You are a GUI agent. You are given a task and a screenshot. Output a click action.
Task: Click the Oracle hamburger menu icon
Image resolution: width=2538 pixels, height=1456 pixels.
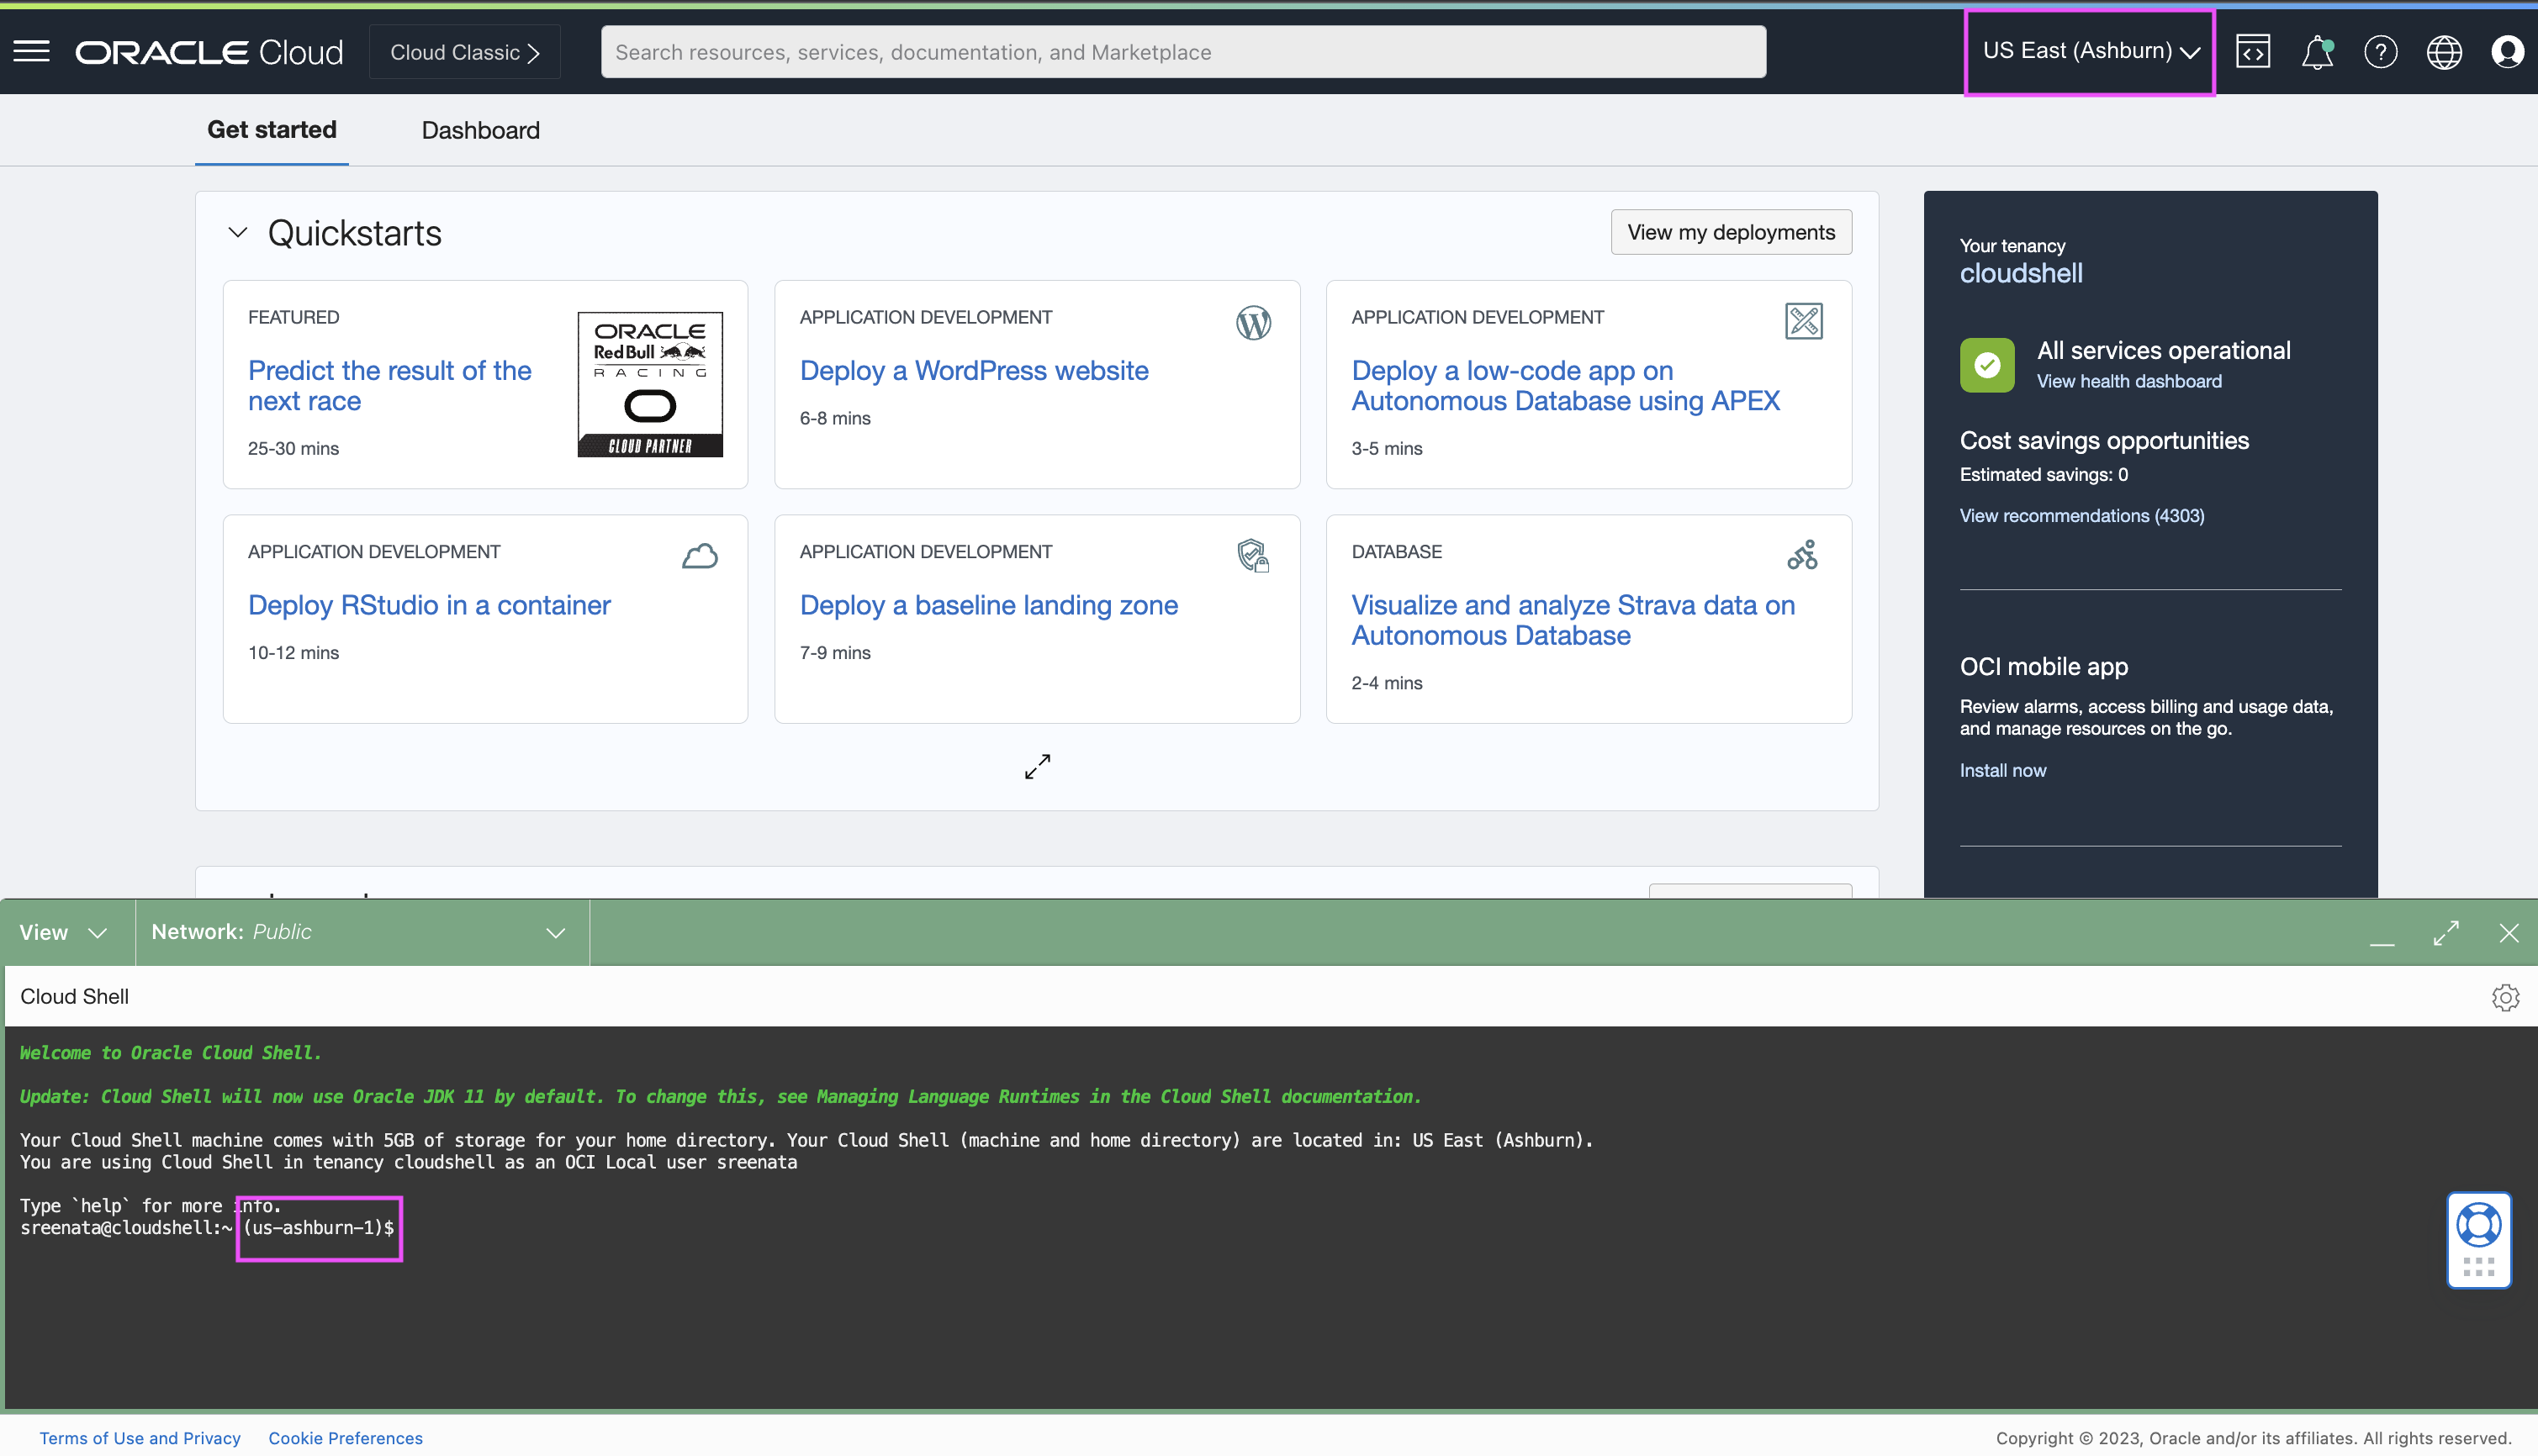point(31,50)
